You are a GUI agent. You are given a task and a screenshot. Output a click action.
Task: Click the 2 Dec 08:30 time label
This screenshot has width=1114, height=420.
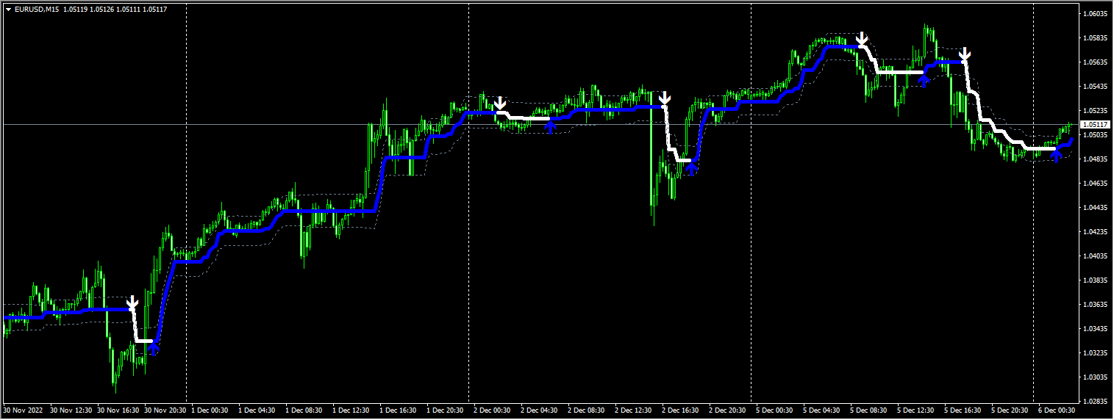coord(587,410)
